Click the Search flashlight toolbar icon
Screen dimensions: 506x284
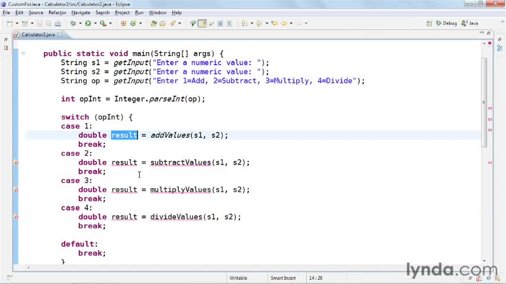click(172, 24)
